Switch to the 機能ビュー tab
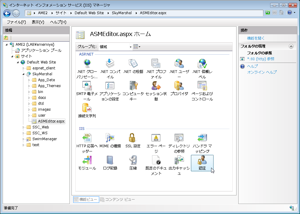The width and height of the screenshot is (300, 214). [86, 200]
